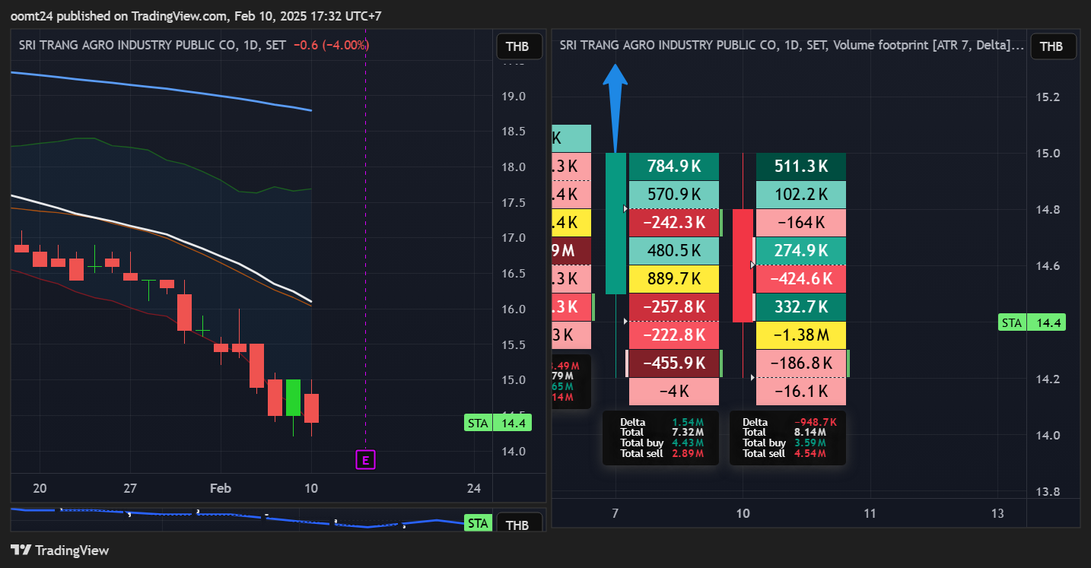Screen dimensions: 1091x568
Task: Select the −16.1 K footprint cell
Action: pos(801,392)
